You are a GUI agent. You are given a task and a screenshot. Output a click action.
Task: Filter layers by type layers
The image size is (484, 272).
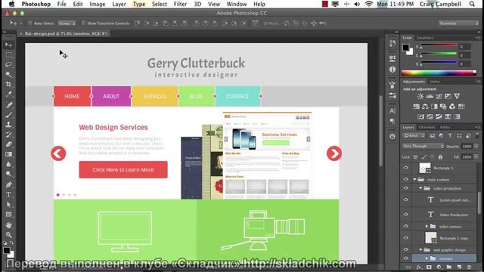[450, 135]
